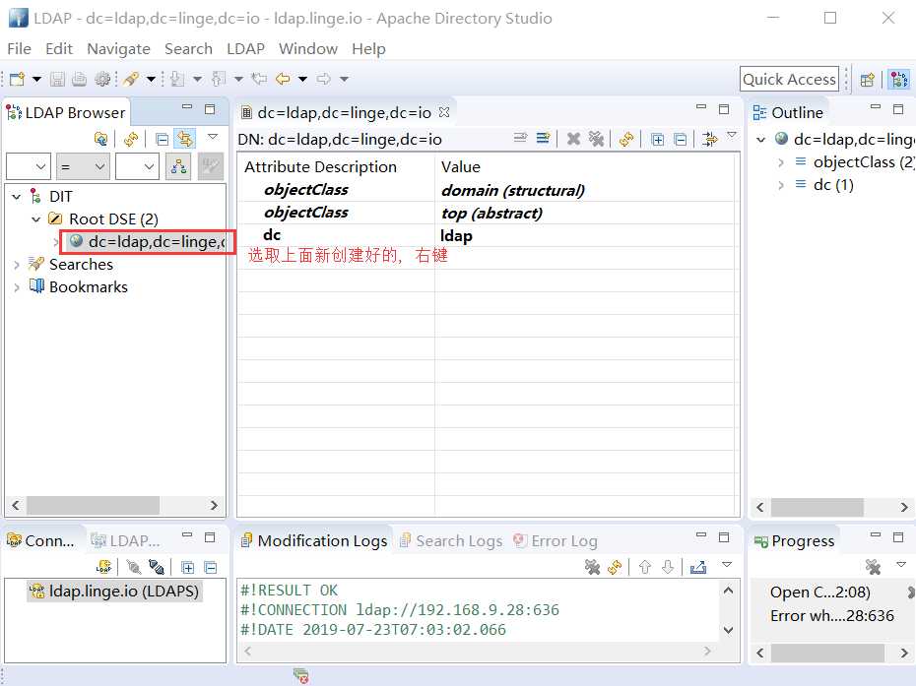This screenshot has height=686, width=916.
Task: Open Modification Logs view menu triangle
Action: click(727, 564)
